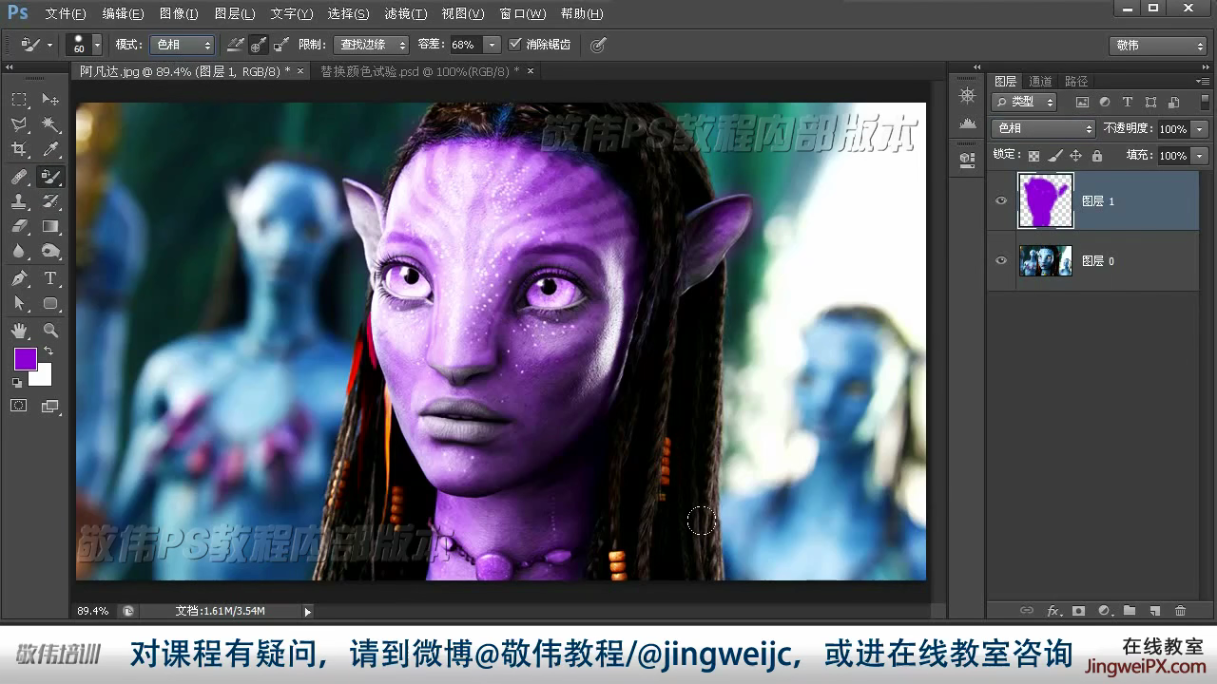Viewport: 1217px width, 684px height.
Task: Lock layer position
Action: 1075,156
